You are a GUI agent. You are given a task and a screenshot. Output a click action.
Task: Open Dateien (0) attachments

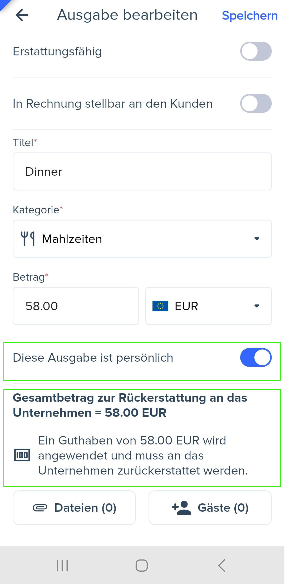(74, 508)
